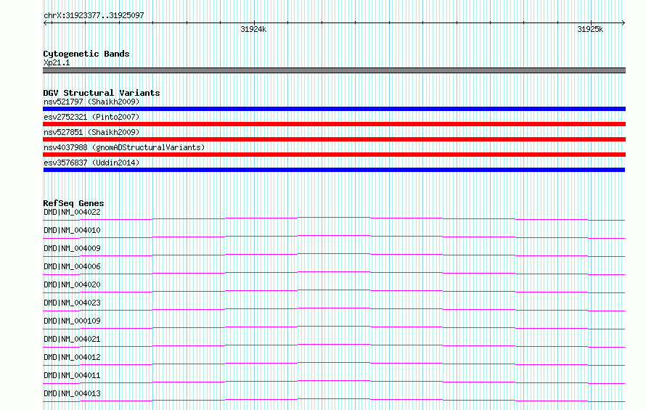Select the RefSeq Genes track title
Viewport: 646px width, 410px height.
[x=73, y=203]
